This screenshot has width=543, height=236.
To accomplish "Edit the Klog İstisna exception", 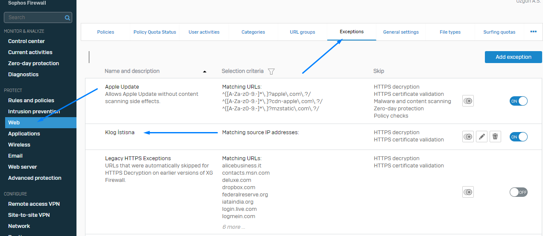I will point(481,137).
